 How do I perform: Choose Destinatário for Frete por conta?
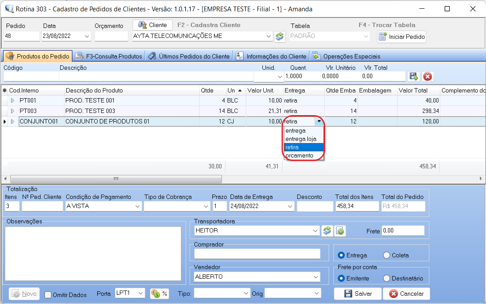(386, 279)
